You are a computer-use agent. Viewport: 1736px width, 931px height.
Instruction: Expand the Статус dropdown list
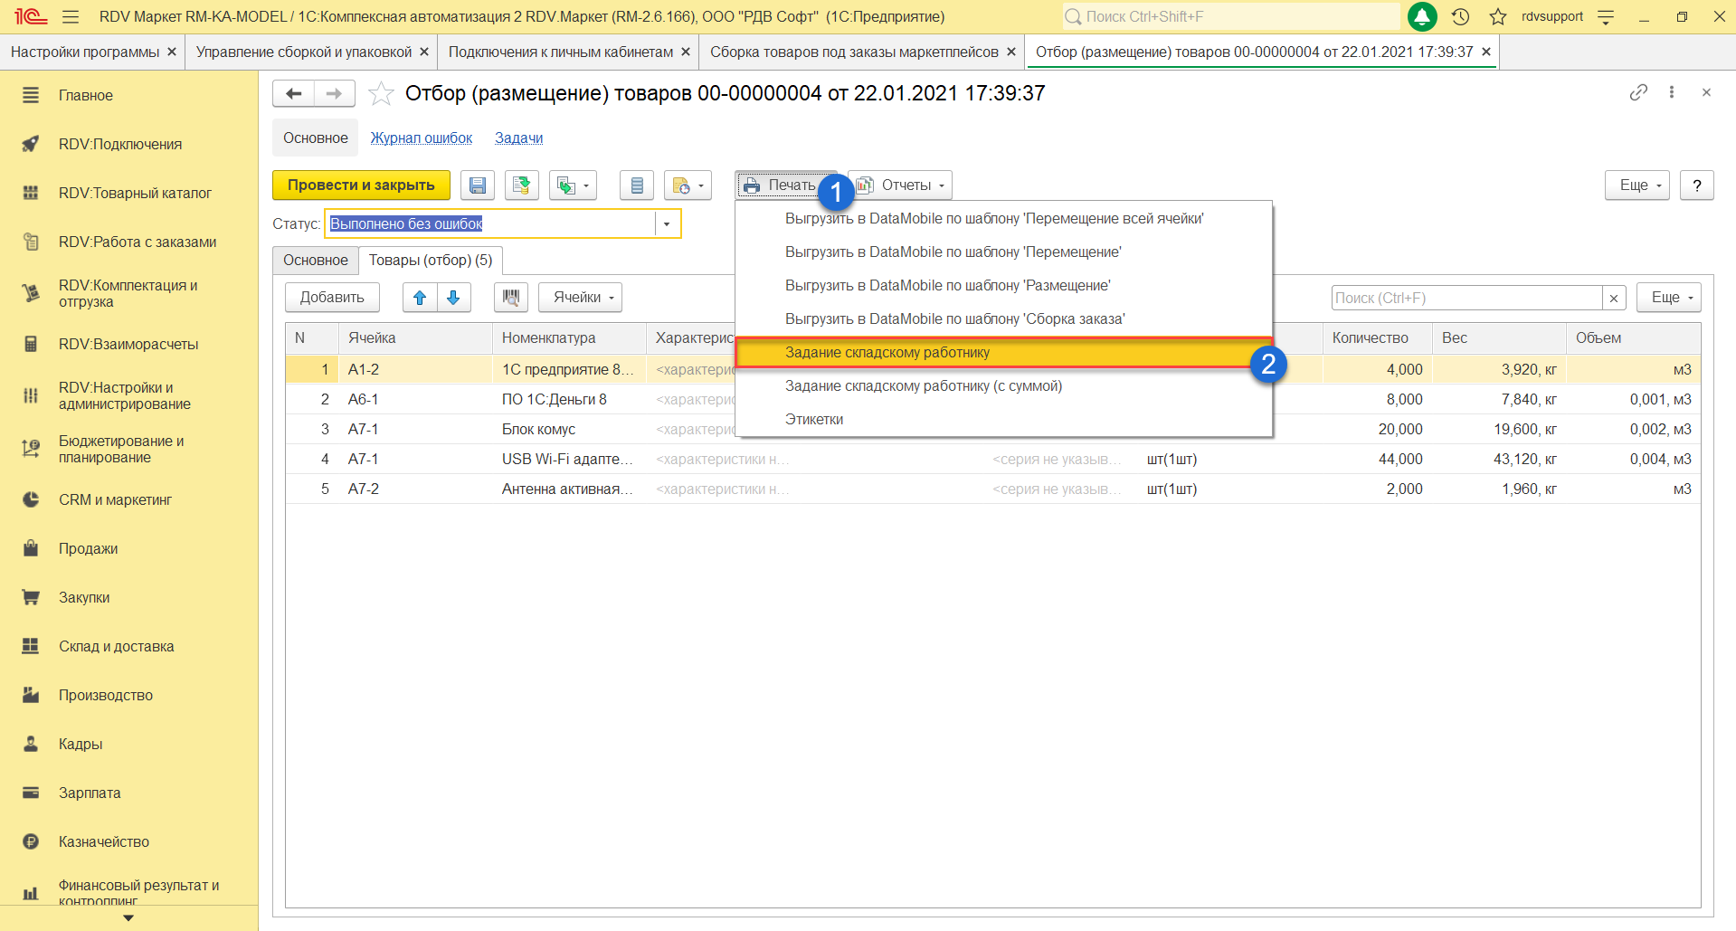[x=667, y=224]
